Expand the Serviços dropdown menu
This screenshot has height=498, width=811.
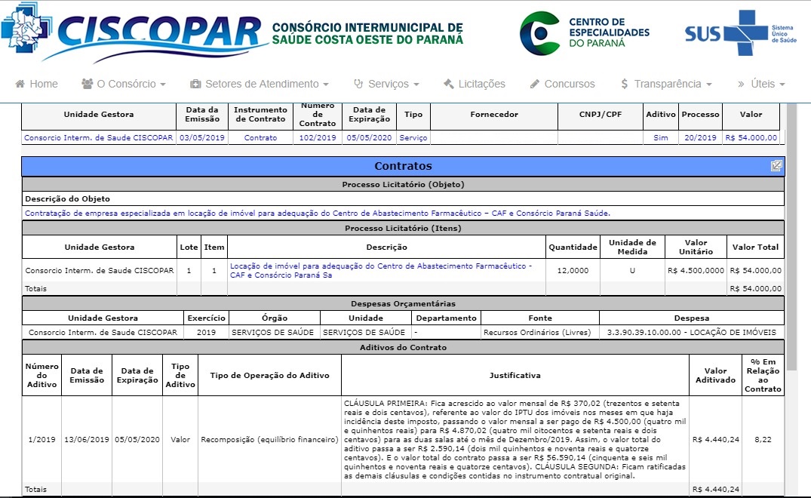(x=386, y=84)
